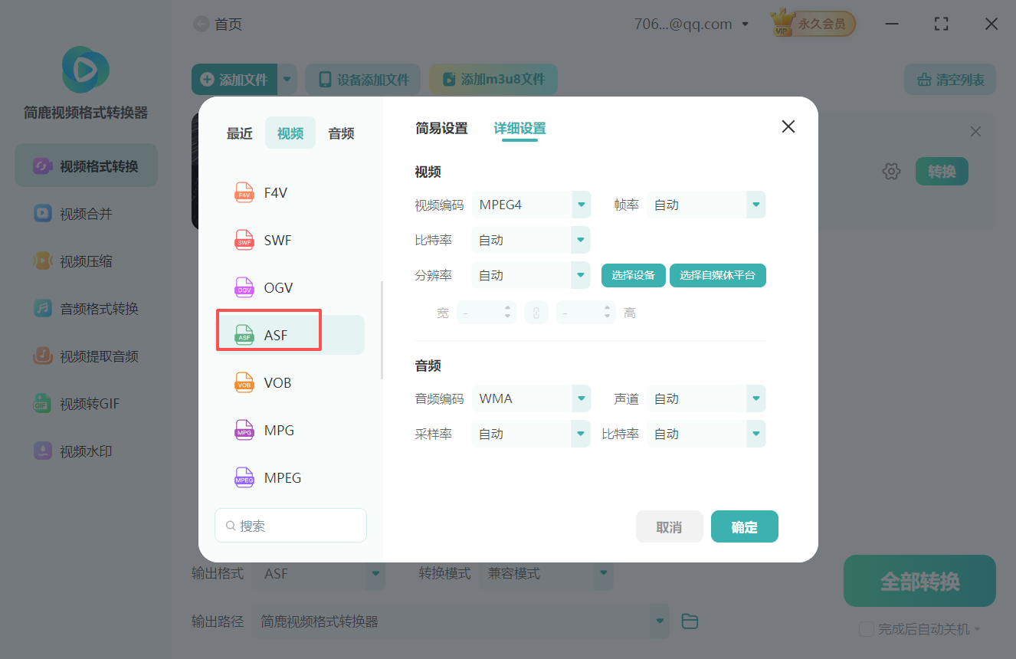Screen dimensions: 1016x659
Task: Confirm settings with the 确定 button
Action: pos(744,526)
